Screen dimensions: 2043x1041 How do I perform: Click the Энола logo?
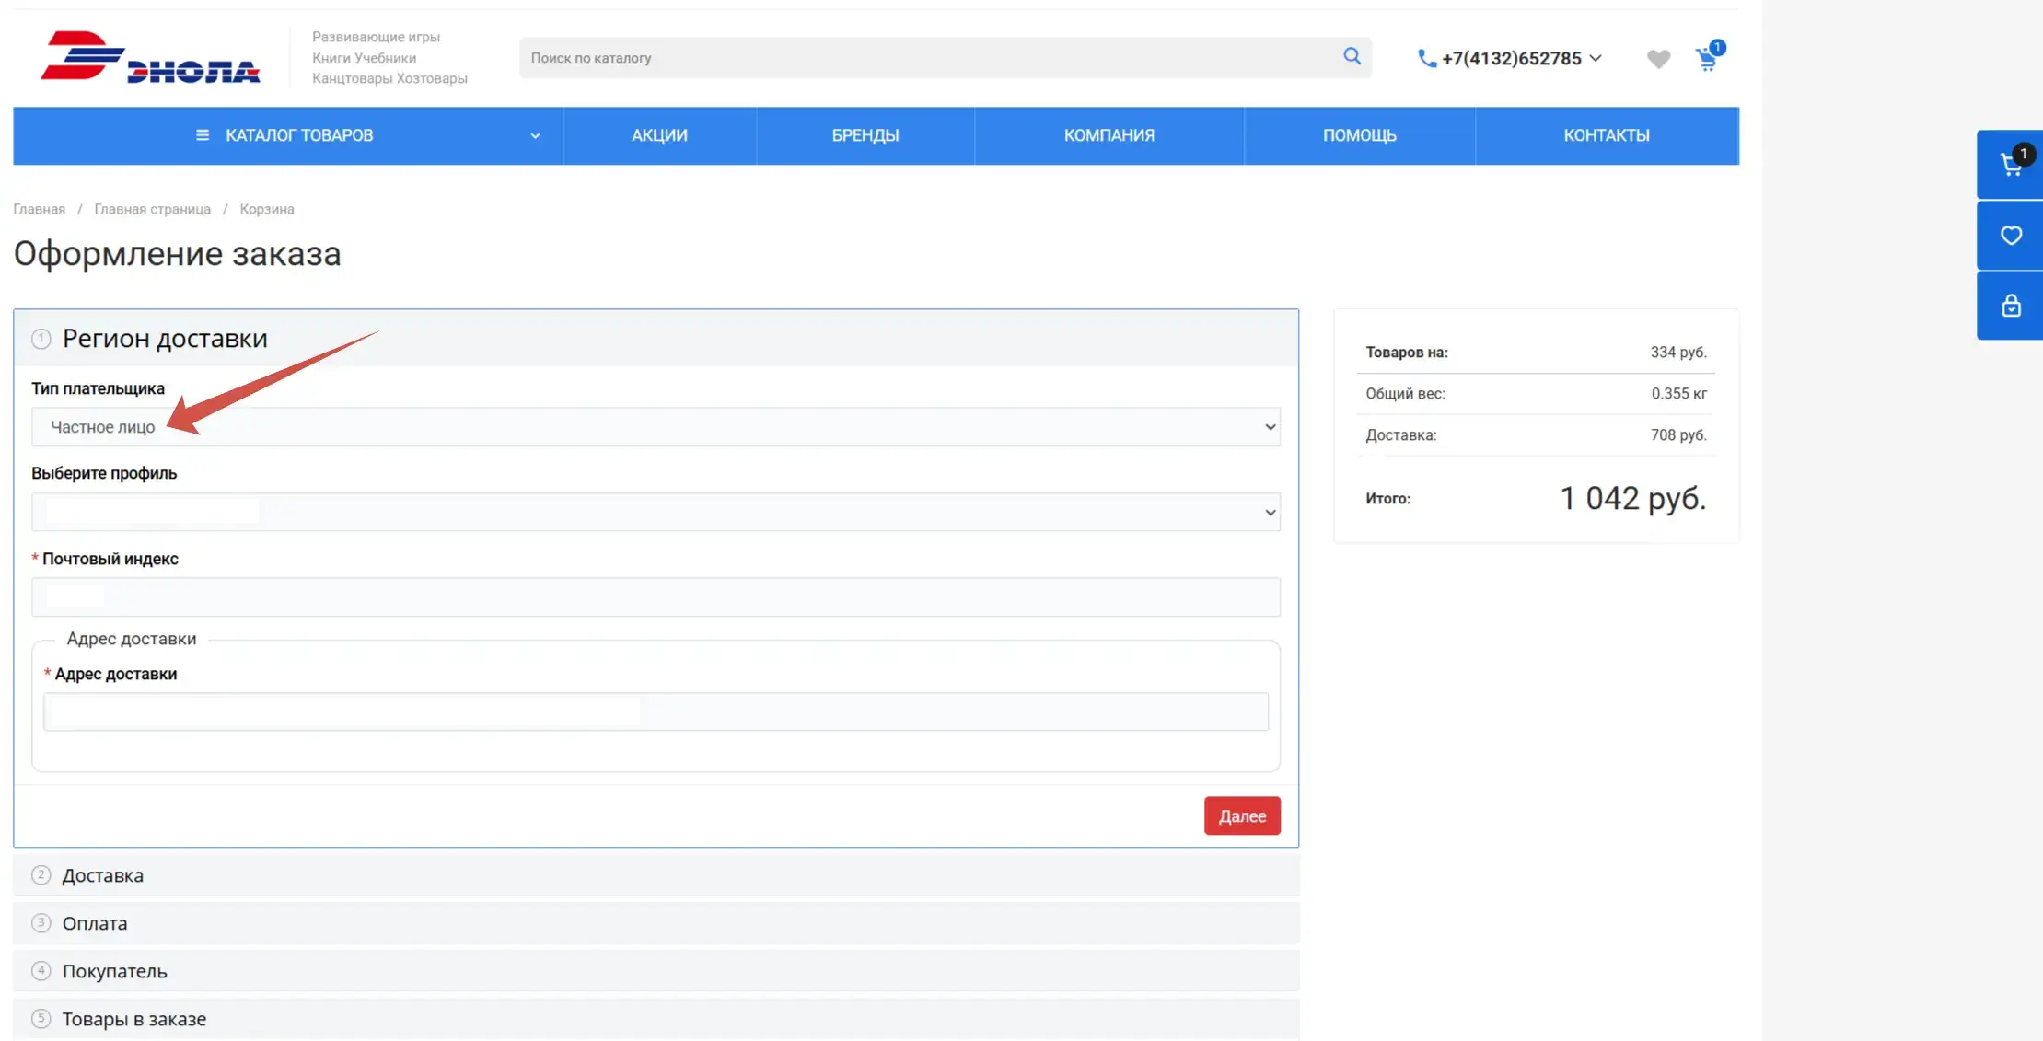150,57
